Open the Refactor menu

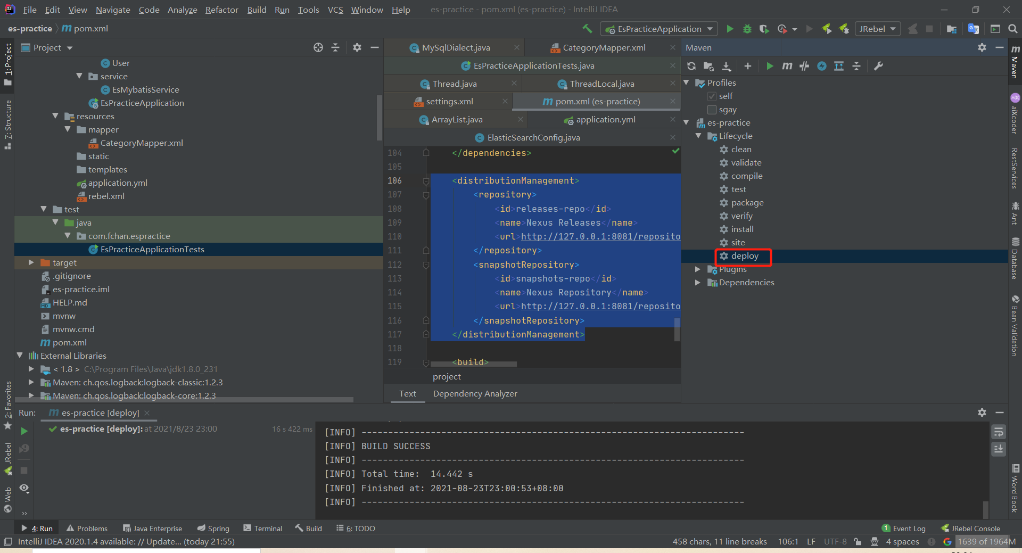point(221,10)
